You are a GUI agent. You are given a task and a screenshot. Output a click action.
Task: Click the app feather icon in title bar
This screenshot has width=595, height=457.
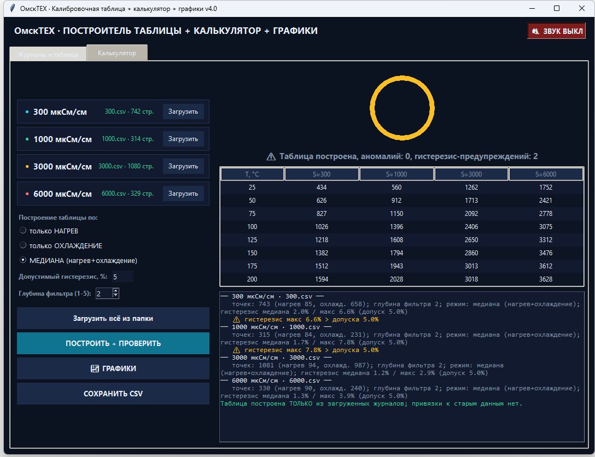pos(13,8)
